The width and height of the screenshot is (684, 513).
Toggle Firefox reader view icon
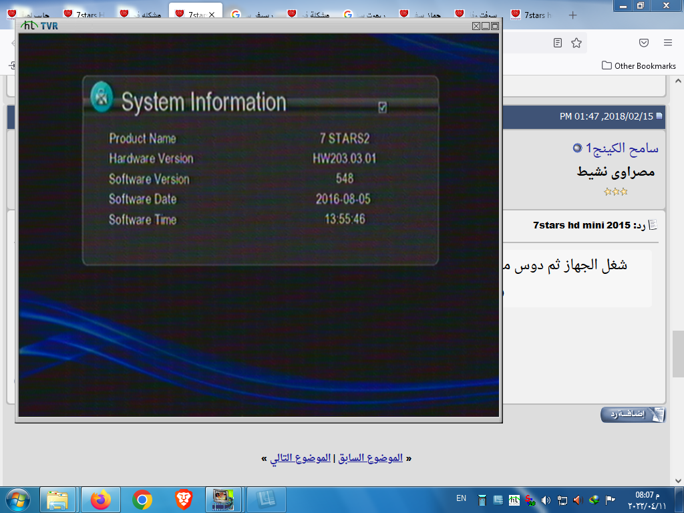[x=558, y=43]
